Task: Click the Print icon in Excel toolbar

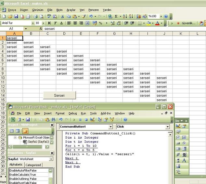Action: point(35,17)
